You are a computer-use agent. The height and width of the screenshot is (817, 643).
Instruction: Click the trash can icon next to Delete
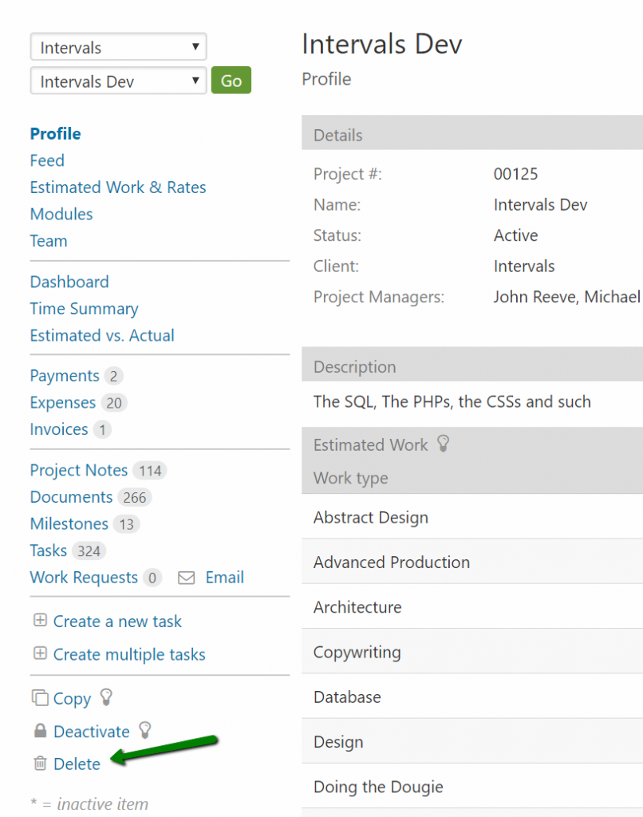[x=39, y=764]
